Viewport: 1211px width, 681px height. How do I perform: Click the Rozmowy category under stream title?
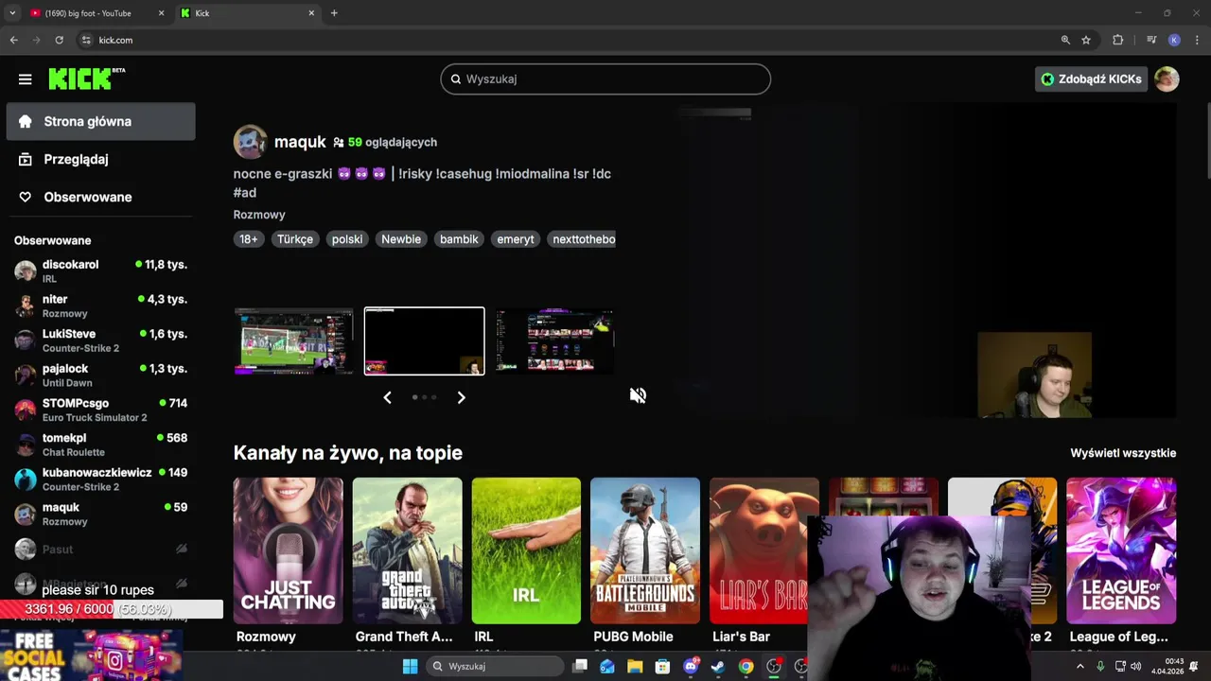click(259, 215)
